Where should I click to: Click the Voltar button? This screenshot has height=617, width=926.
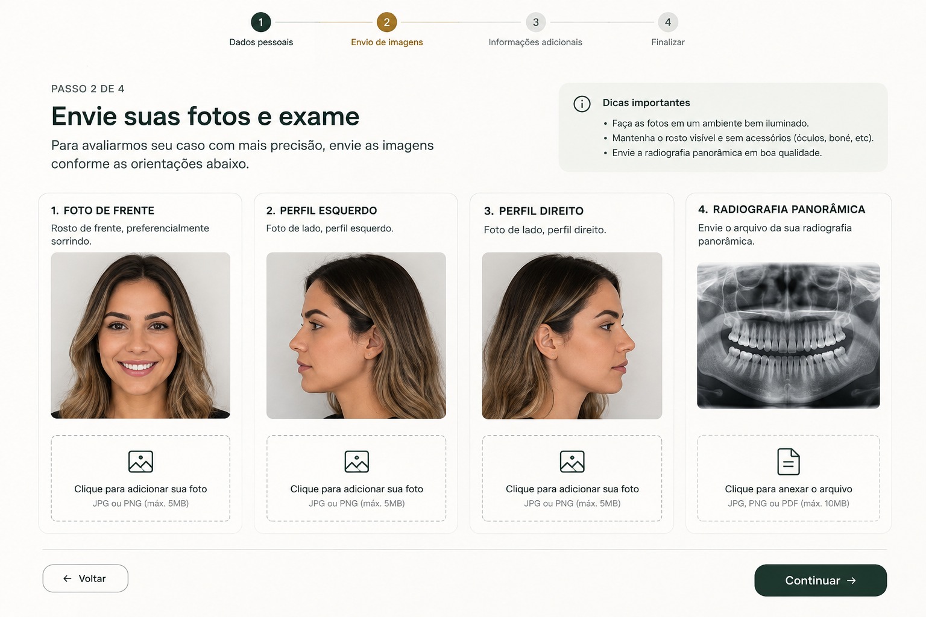point(85,578)
